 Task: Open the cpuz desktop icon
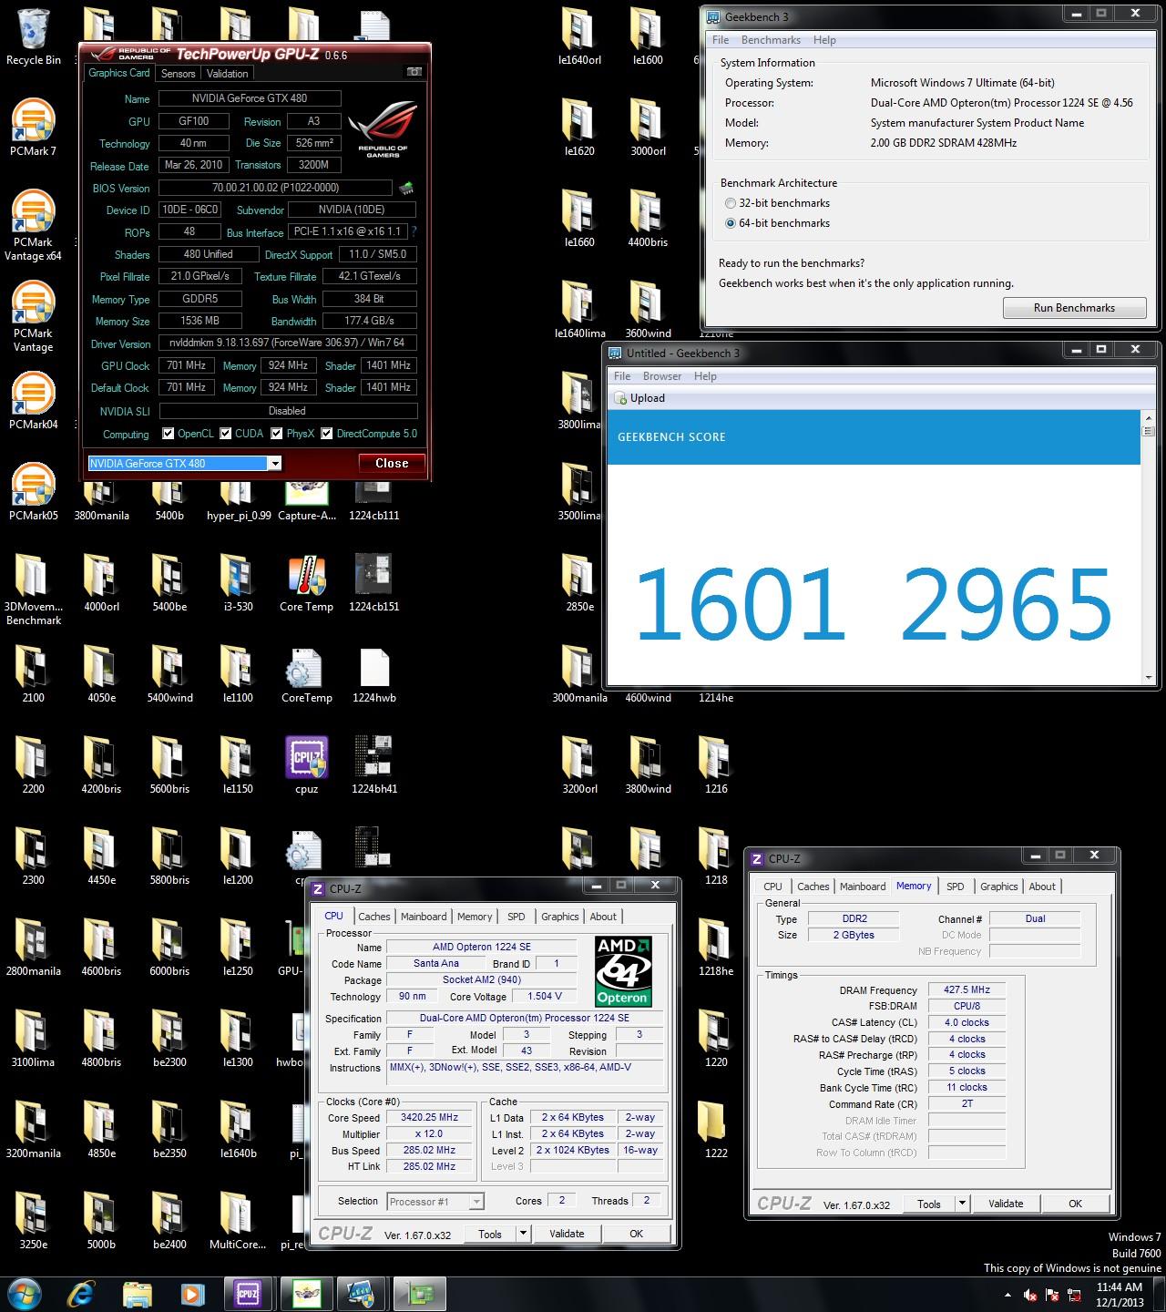[306, 765]
